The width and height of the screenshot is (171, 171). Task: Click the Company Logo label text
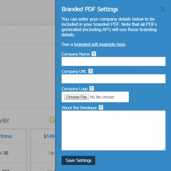(x=74, y=89)
